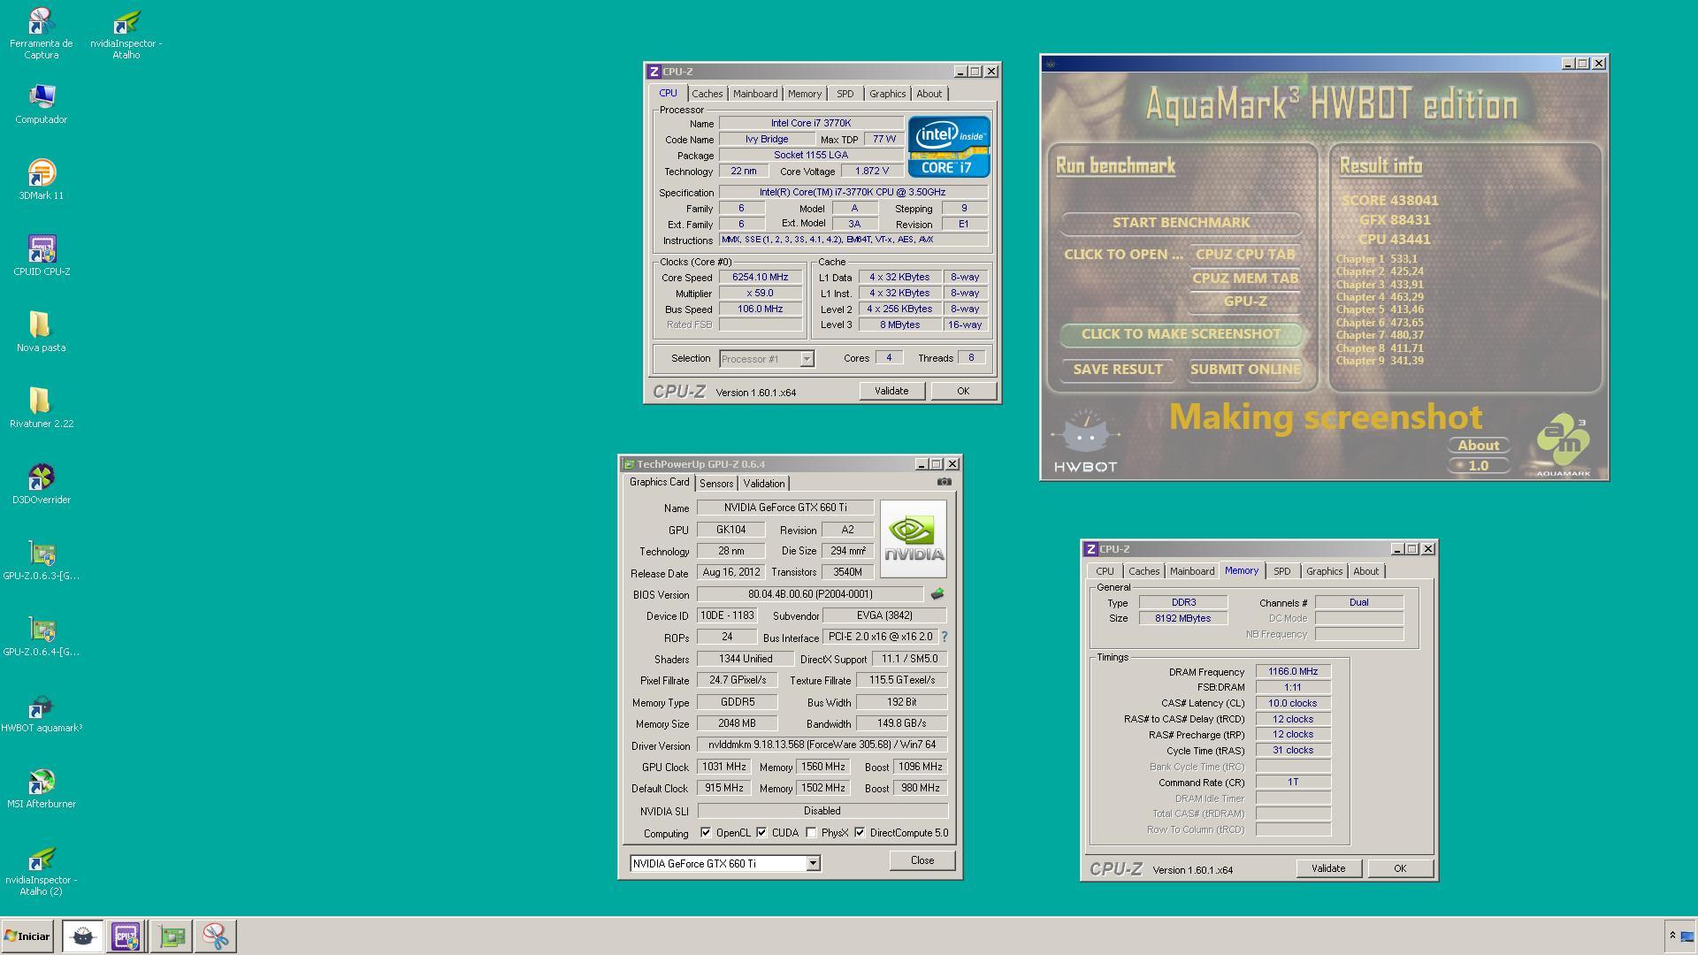Toggle CUDA checkbox in GPU-Z
Screen dimensions: 1698x955
pyautogui.click(x=761, y=832)
